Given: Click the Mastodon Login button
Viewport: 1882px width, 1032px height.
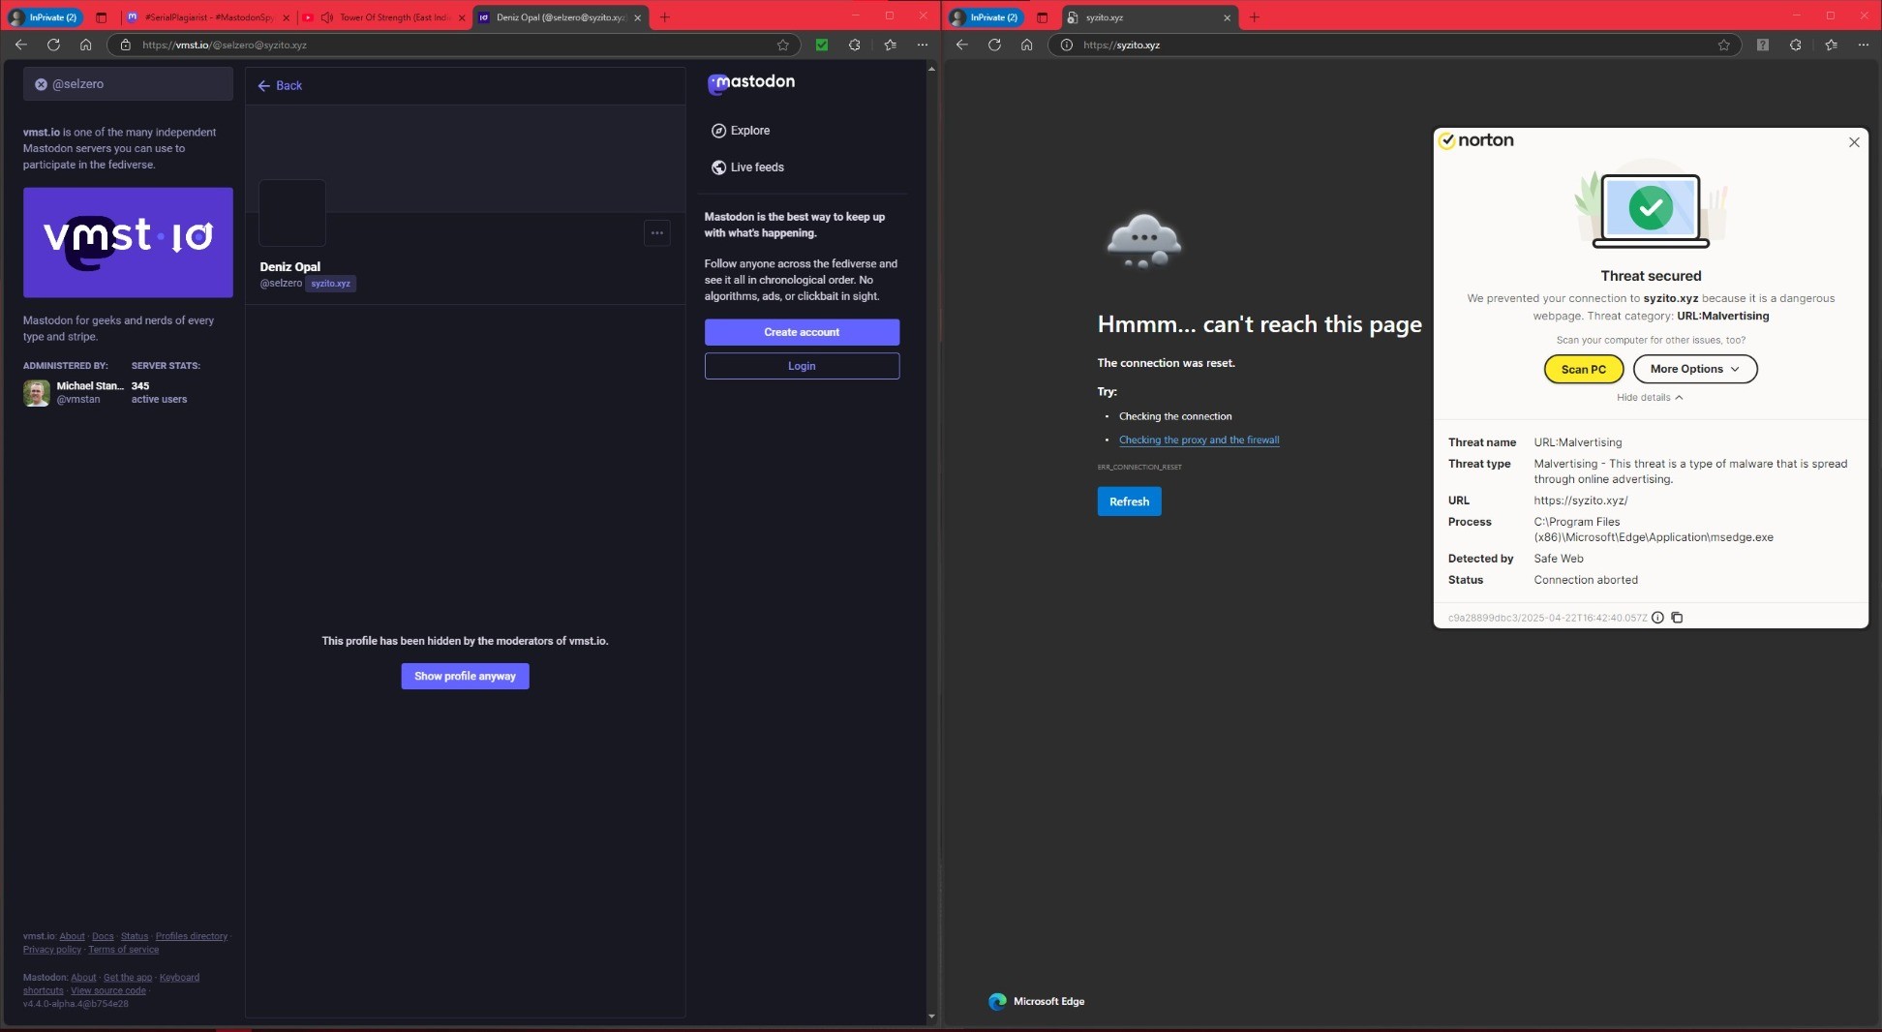Looking at the screenshot, I should tap(802, 366).
